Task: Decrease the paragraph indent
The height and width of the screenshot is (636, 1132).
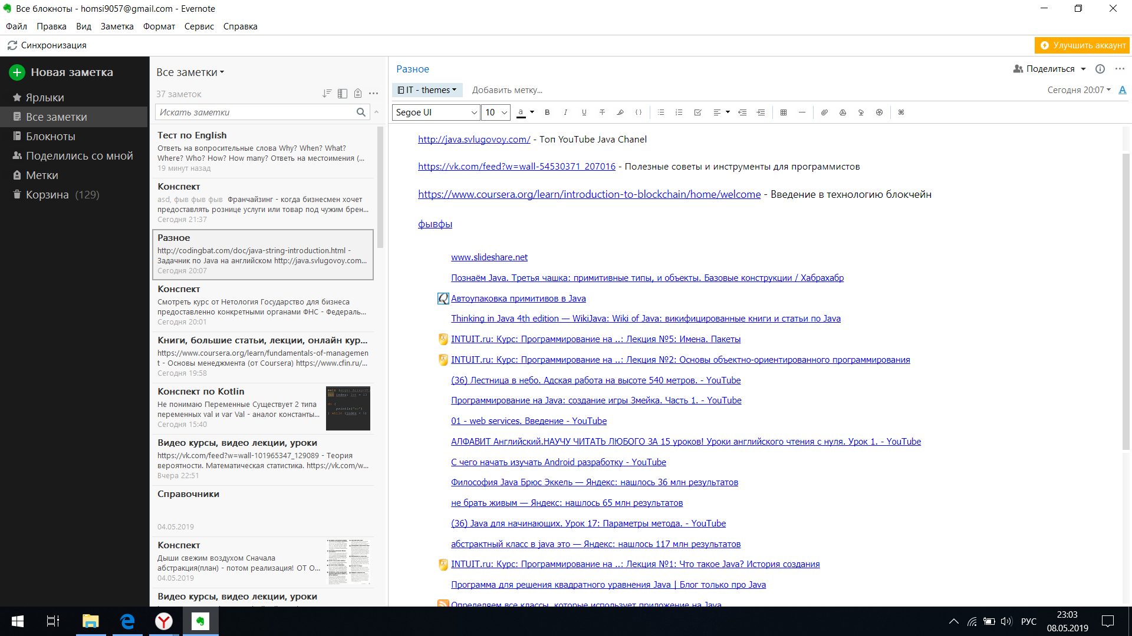Action: point(743,112)
